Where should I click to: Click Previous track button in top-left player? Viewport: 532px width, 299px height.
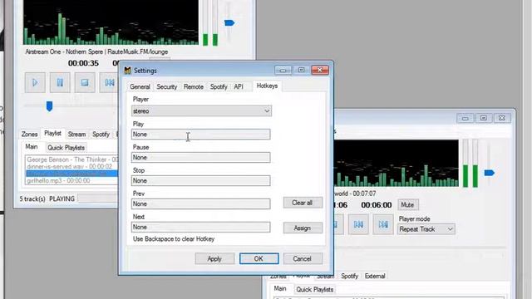coord(109,82)
